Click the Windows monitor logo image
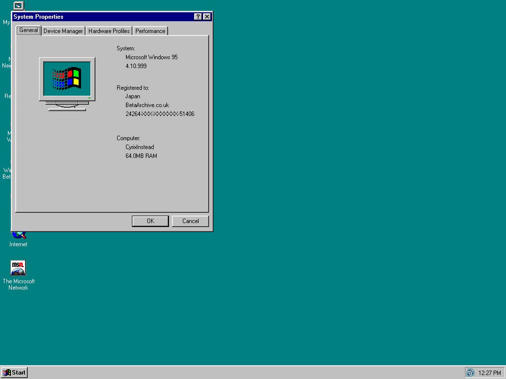The height and width of the screenshot is (379, 506). (67, 84)
